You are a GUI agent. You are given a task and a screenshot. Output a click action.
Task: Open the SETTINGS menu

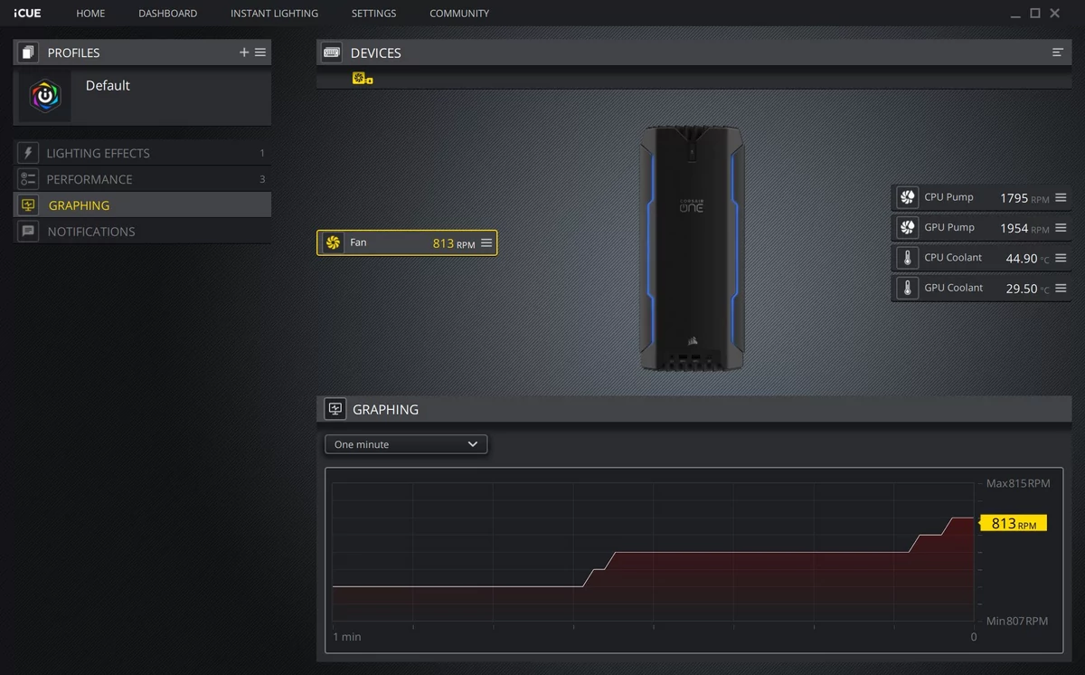pos(373,14)
